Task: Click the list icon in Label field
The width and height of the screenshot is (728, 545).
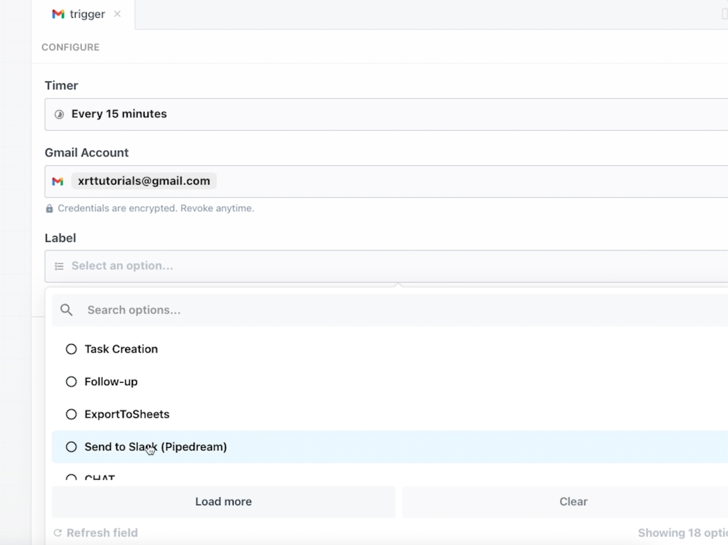Action: 59,266
